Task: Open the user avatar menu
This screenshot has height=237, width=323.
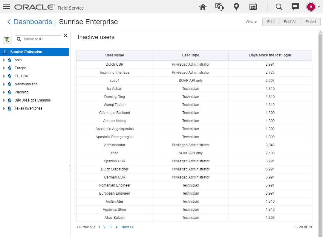Action: [x=311, y=7]
